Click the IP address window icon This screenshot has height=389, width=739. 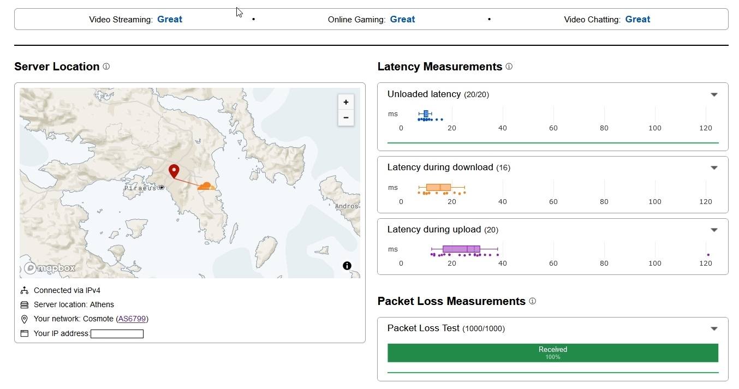pos(24,333)
